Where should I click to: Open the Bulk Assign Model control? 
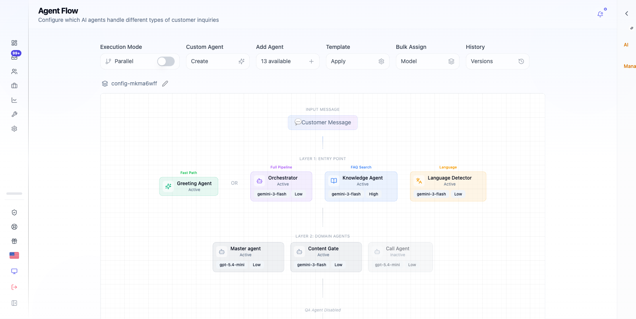tap(428, 61)
